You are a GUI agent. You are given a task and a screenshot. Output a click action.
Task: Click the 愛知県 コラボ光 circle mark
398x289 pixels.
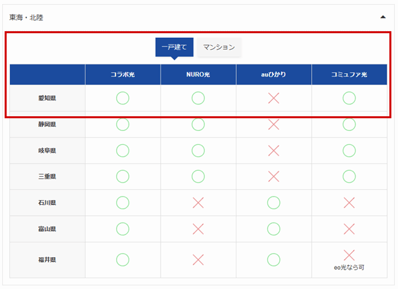(x=123, y=98)
